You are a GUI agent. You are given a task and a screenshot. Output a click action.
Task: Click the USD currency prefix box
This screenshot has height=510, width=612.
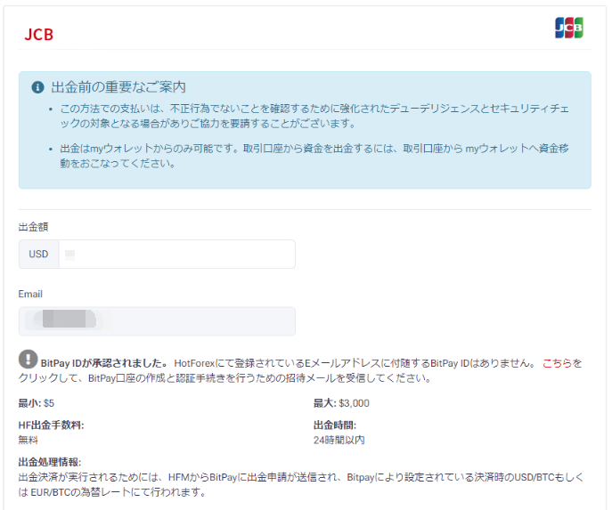point(38,255)
